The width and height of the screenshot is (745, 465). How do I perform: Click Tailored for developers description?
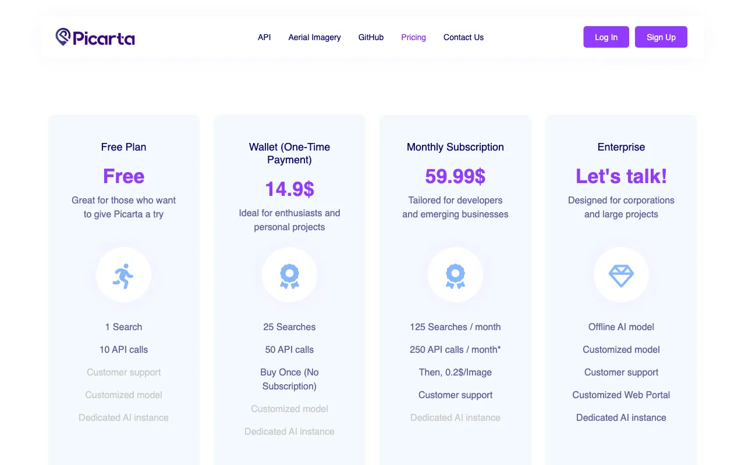(455, 207)
